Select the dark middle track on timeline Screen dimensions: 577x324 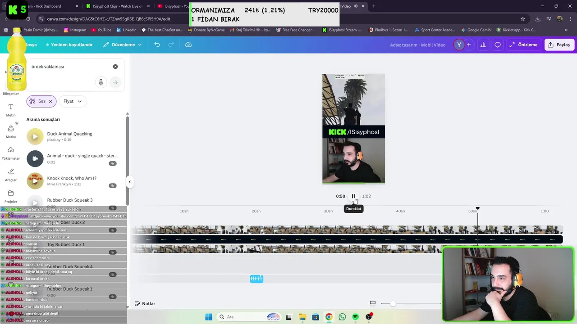pos(347,239)
